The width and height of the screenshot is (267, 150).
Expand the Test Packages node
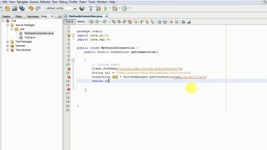(x=8, y=42)
